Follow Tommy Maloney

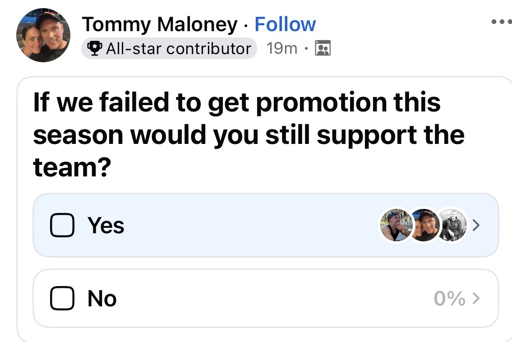coord(285,24)
